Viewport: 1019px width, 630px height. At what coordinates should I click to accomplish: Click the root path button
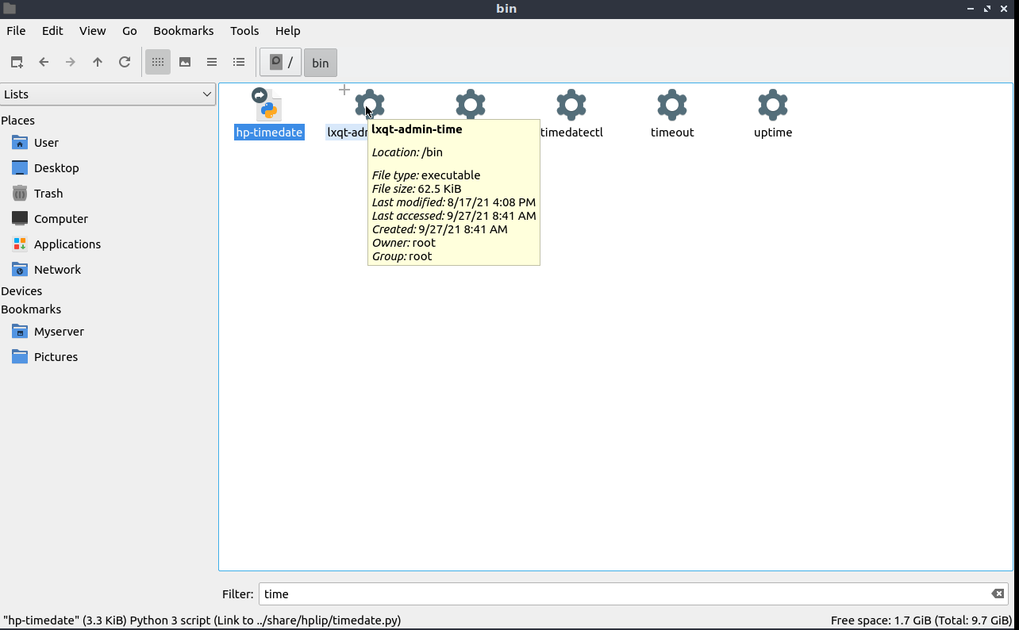tap(281, 62)
